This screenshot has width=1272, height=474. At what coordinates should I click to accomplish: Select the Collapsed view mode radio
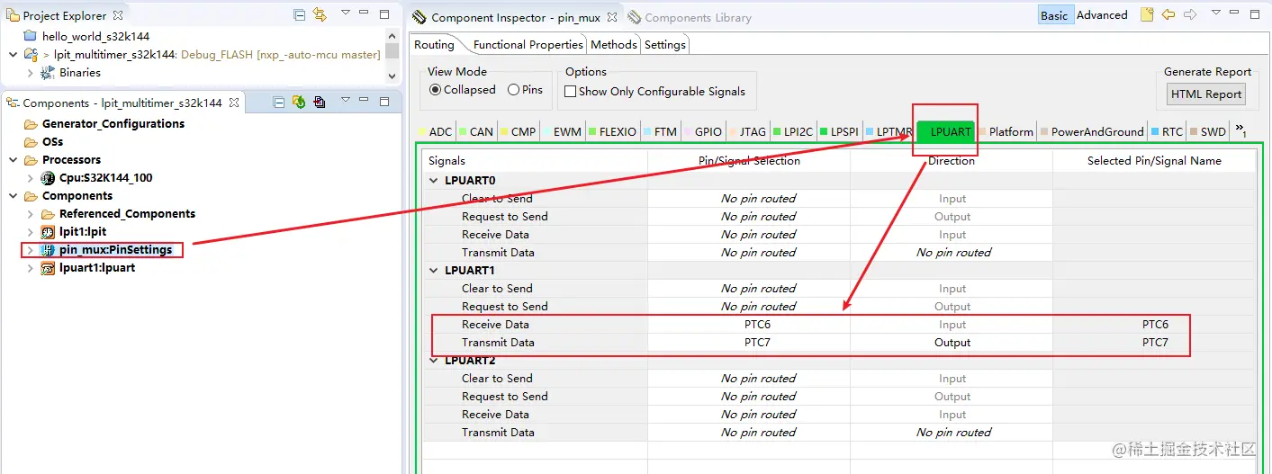point(436,90)
